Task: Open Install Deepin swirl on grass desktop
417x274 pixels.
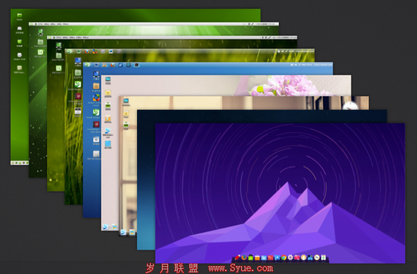Action: (78, 84)
